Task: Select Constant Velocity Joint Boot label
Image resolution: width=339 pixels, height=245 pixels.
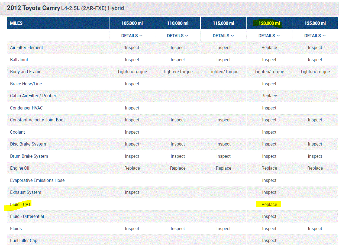Action: pyautogui.click(x=37, y=120)
